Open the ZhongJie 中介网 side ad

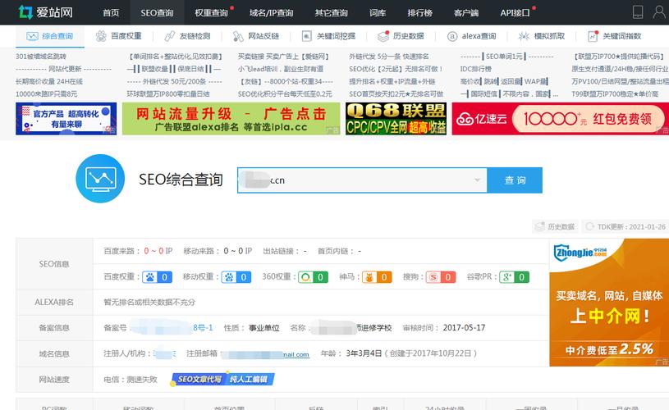609,303
